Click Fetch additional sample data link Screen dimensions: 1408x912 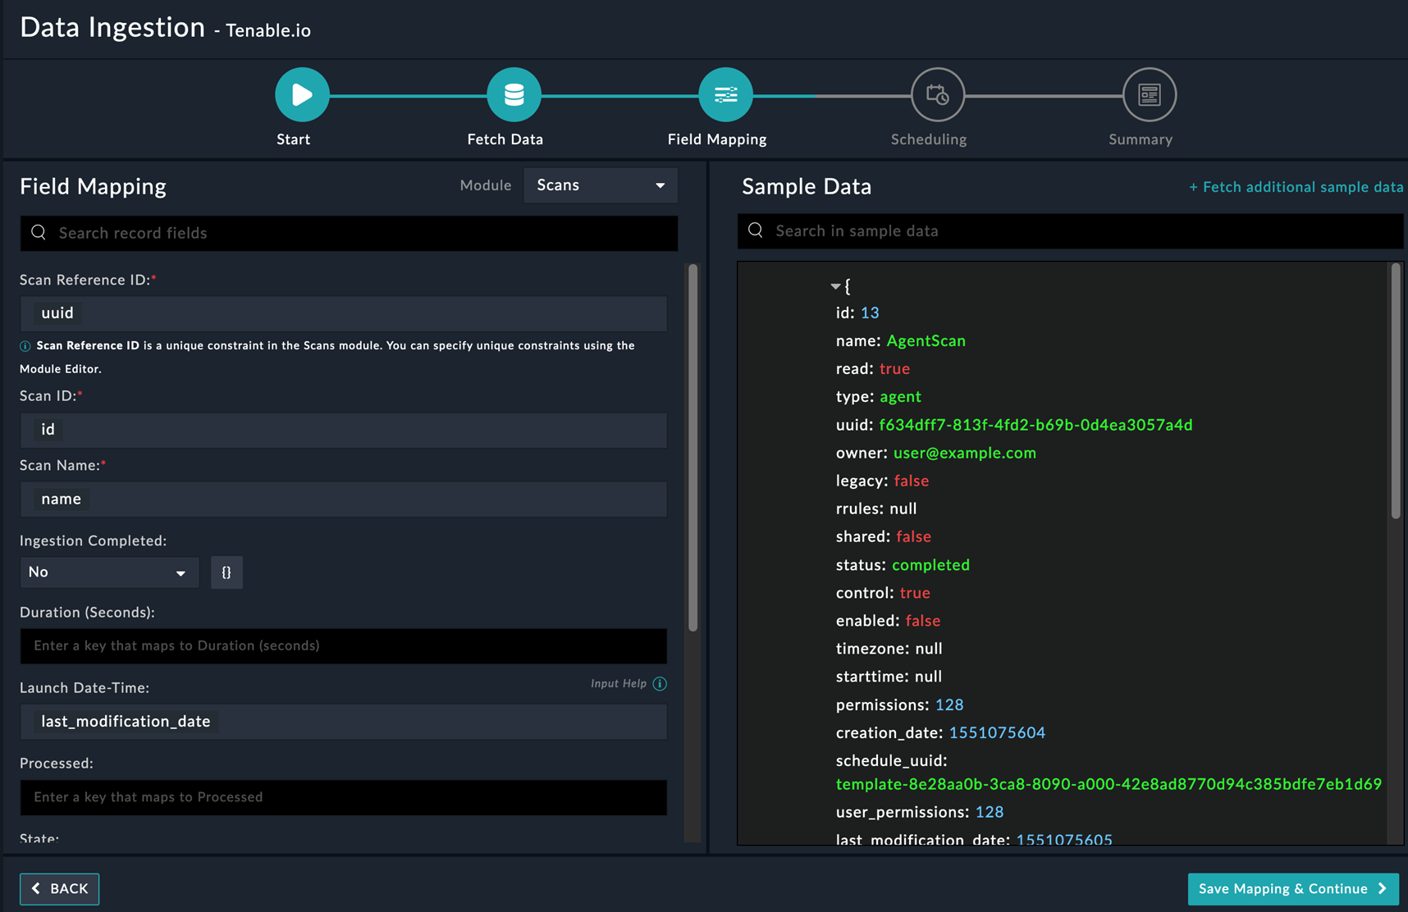[1296, 187]
